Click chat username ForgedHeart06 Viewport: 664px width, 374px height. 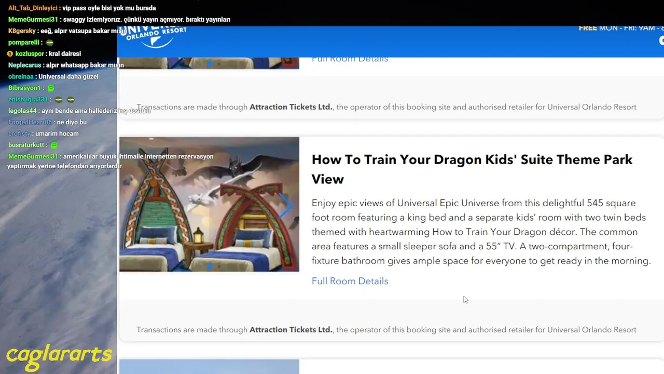[30, 123]
